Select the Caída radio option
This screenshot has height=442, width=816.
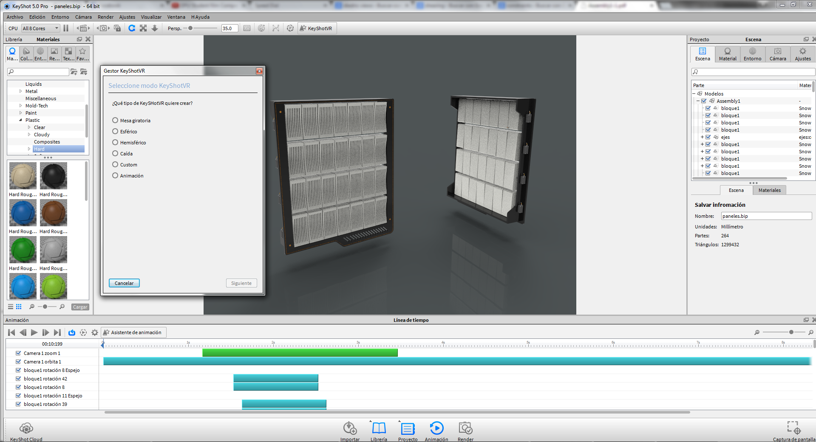(115, 153)
